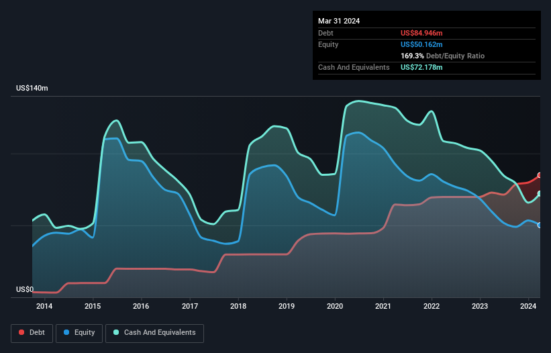
Task: Click the 2022 x-axis label
Action: click(432, 306)
